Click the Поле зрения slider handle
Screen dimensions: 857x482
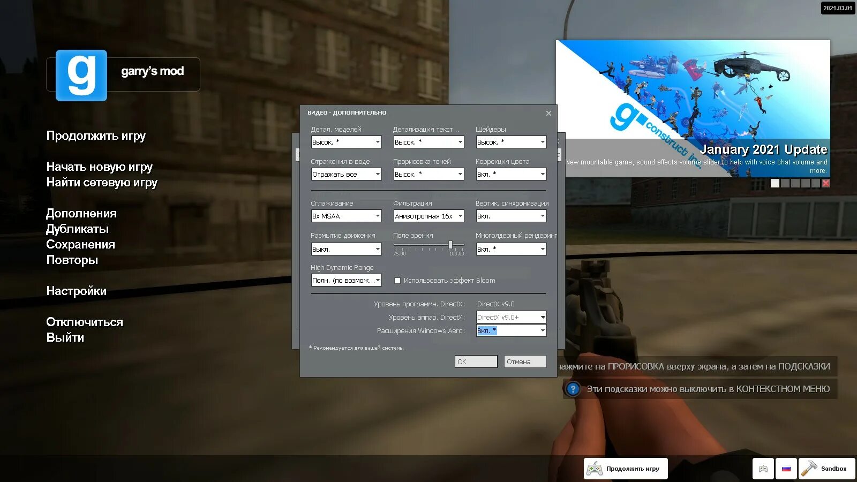[450, 245]
